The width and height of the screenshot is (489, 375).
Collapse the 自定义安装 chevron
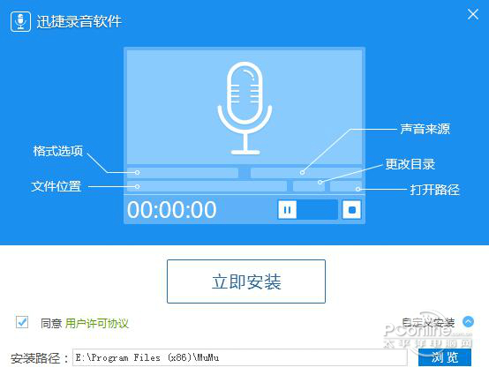pyautogui.click(x=468, y=321)
